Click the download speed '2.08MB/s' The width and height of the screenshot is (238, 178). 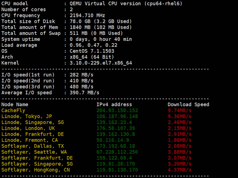click(180, 146)
